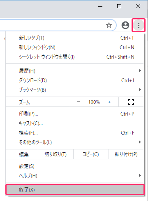Click the bookmark star icon in the address bar
Viewport: 148px width, 201px height.
pos(109,25)
